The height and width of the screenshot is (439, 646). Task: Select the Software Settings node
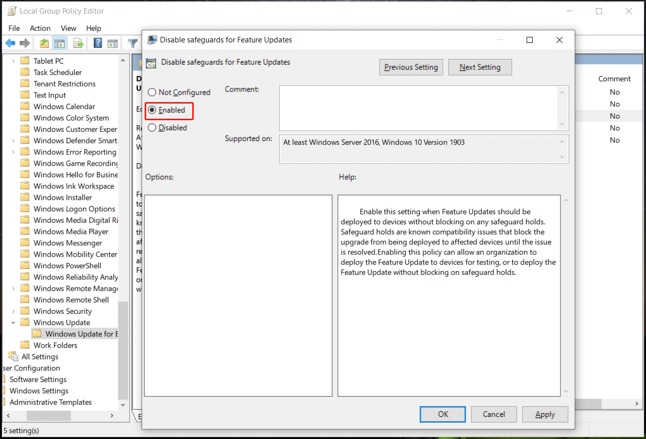38,379
